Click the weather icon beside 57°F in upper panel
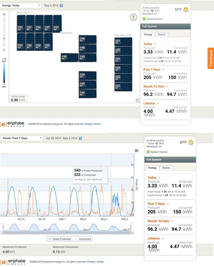This screenshot has height=267, width=214. click(186, 10)
